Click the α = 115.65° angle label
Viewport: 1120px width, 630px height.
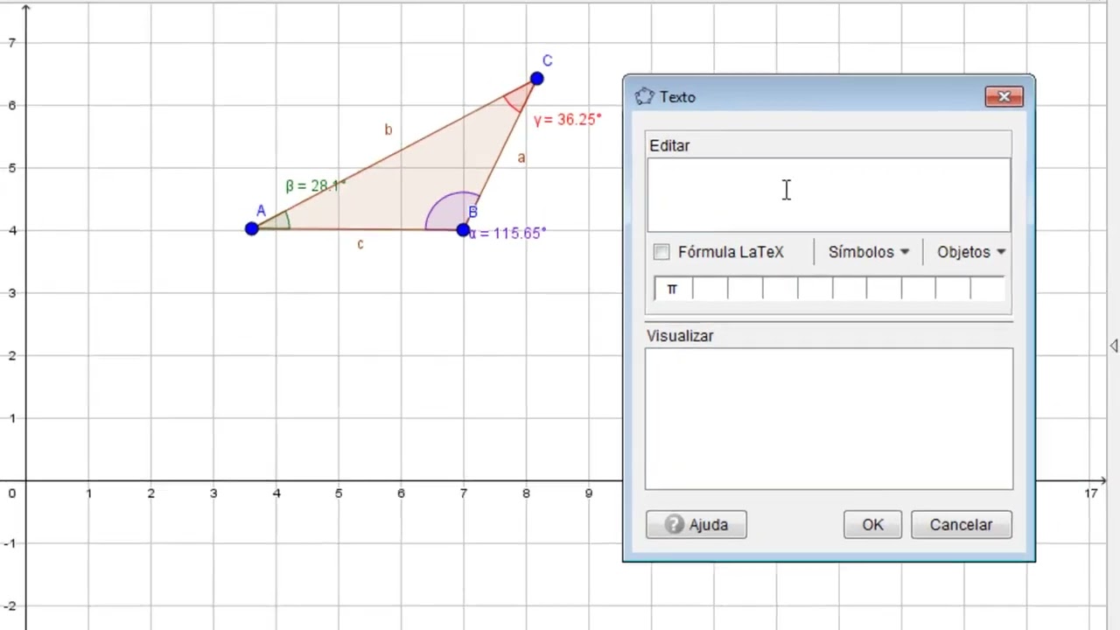coord(507,234)
